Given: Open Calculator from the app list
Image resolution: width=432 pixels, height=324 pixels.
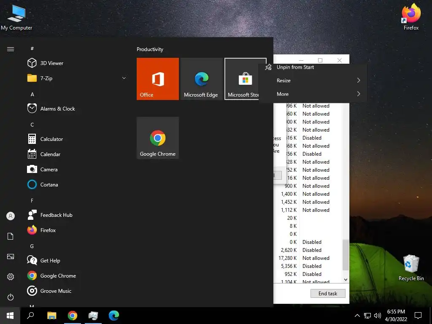Looking at the screenshot, I should click(x=76, y=139).
